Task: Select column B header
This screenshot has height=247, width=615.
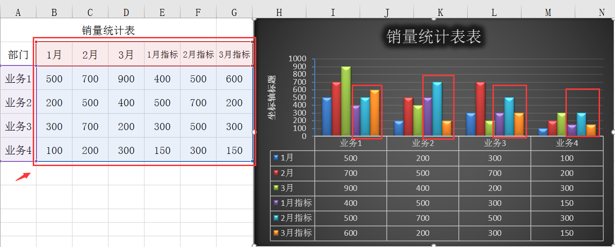Action: click(x=54, y=13)
